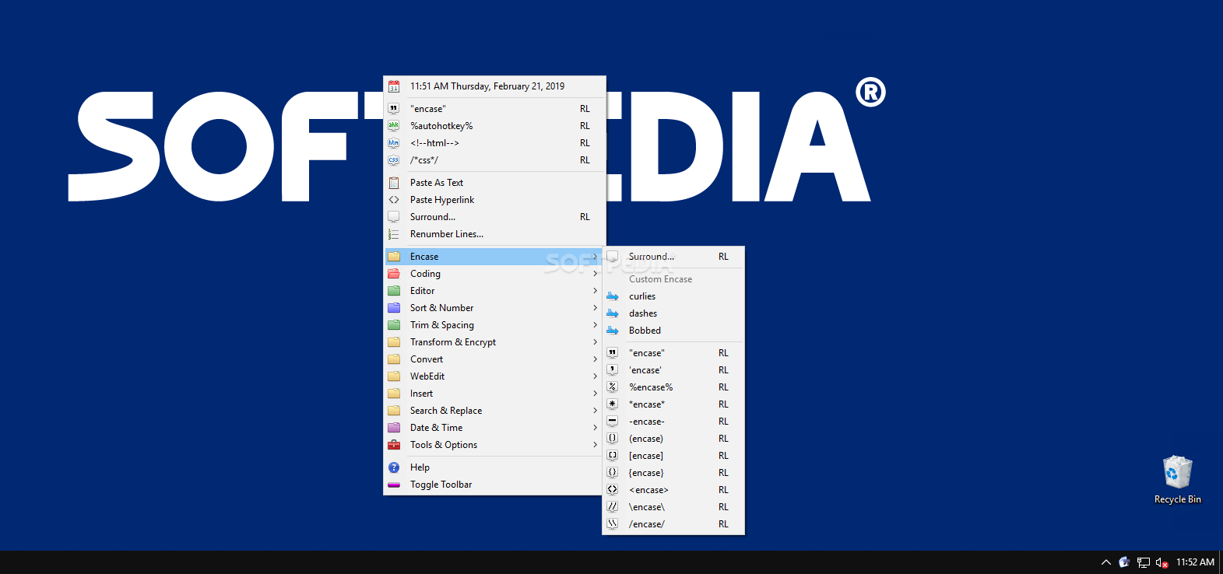
Task: Click the icon beside %autohotkey%
Action: (394, 126)
